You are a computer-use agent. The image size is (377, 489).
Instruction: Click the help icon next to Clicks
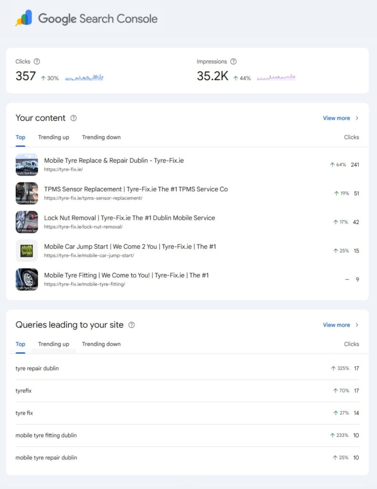point(37,62)
